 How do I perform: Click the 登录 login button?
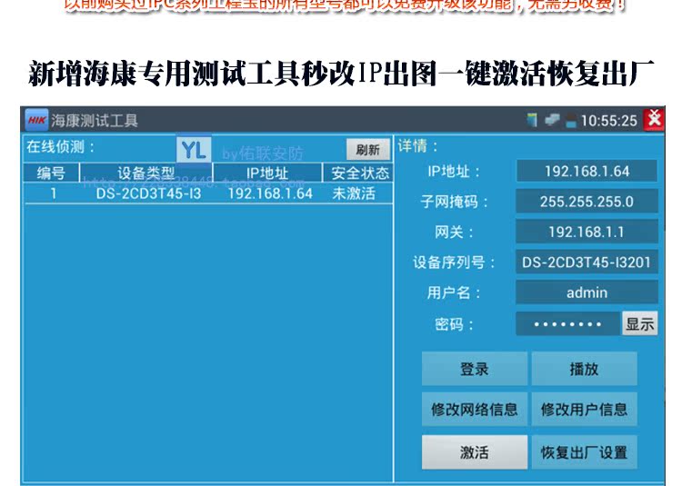pyautogui.click(x=475, y=369)
